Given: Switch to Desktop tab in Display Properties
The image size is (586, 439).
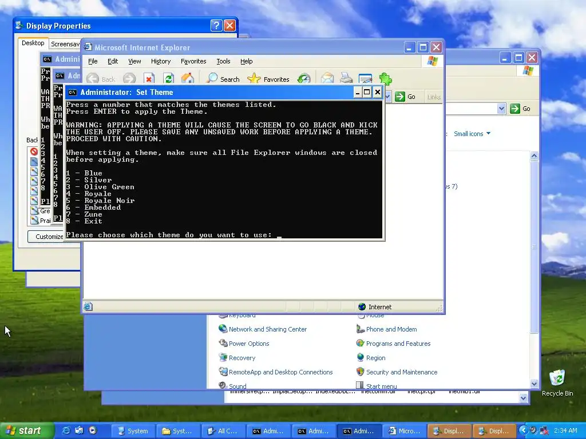Looking at the screenshot, I should pos(33,43).
